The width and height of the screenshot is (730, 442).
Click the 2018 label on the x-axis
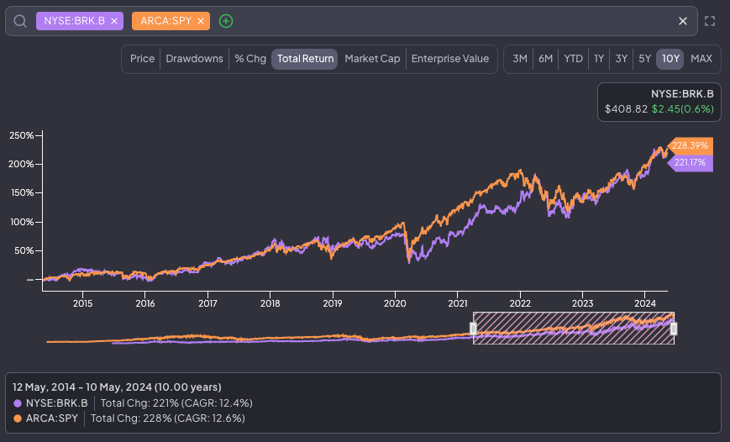pos(270,303)
